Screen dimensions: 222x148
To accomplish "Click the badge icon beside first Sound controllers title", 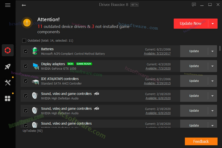I will pyautogui.click(x=97, y=94).
